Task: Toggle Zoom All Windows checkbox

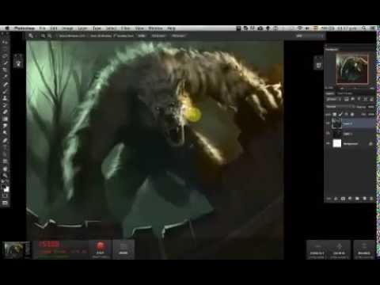Action: pos(101,36)
